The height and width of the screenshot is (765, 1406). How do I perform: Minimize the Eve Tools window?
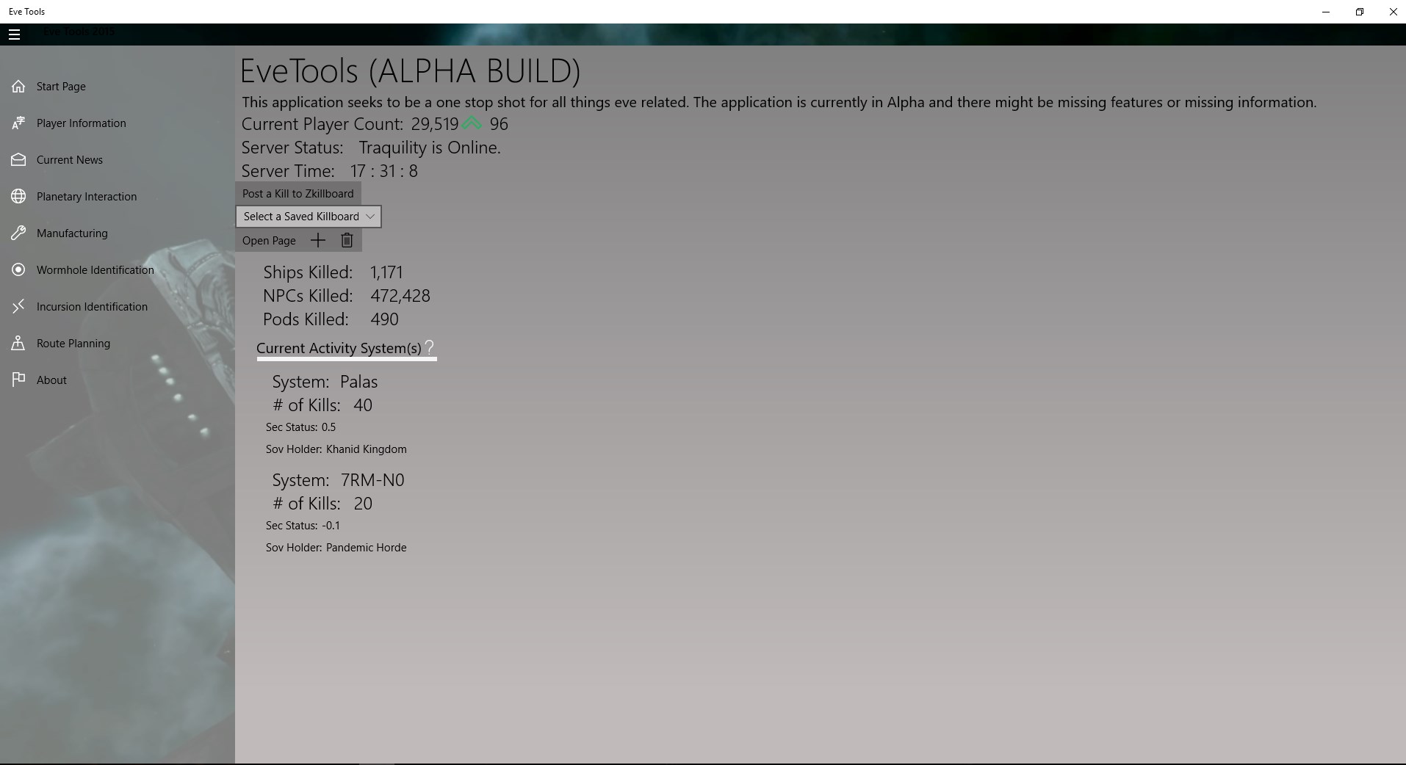1326,12
